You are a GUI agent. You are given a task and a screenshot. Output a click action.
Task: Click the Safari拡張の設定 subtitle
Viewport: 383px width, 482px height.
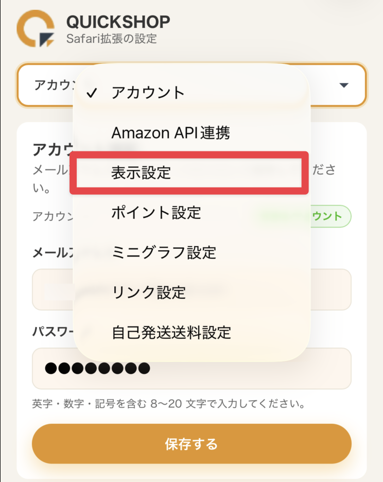pos(111,39)
